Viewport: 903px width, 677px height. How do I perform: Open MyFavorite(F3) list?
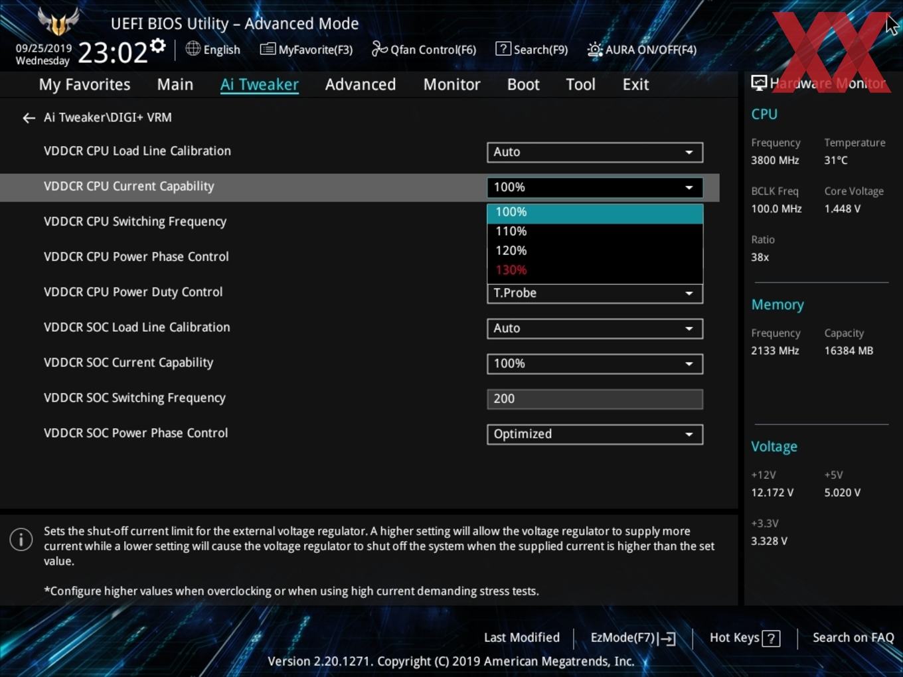coord(306,49)
